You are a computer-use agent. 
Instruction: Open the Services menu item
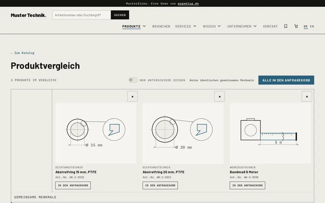point(183,26)
